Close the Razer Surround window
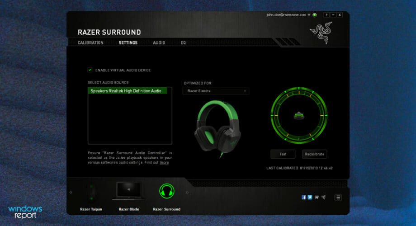Screen dimensions: 416x226 pyautogui.click(x=340, y=15)
